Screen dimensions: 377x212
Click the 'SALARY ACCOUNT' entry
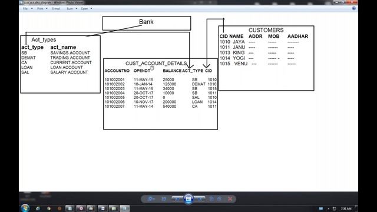(x=70, y=72)
